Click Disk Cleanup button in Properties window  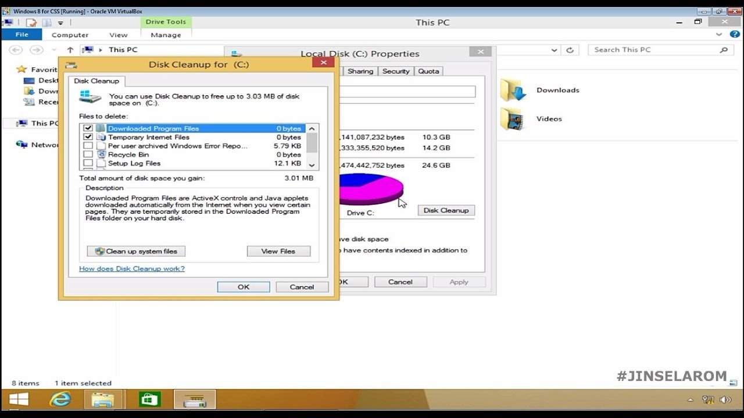pos(446,210)
